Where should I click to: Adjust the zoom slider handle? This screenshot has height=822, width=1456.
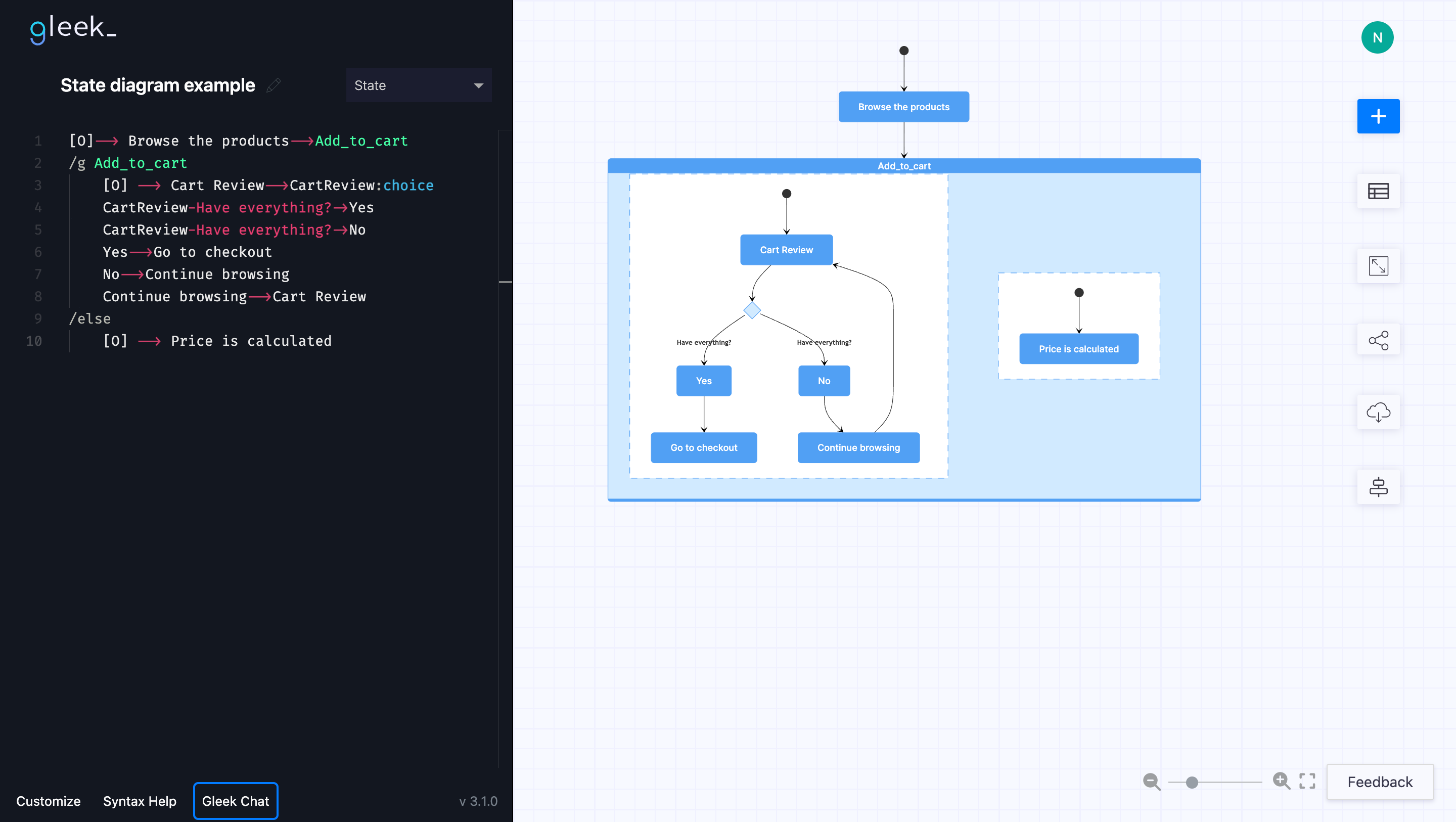(x=1192, y=783)
